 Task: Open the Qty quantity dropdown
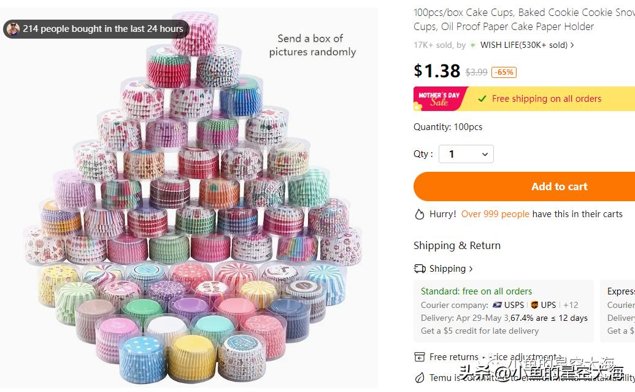[466, 154]
